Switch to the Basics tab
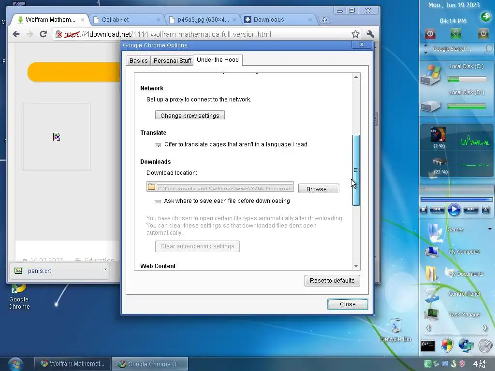 (x=139, y=60)
